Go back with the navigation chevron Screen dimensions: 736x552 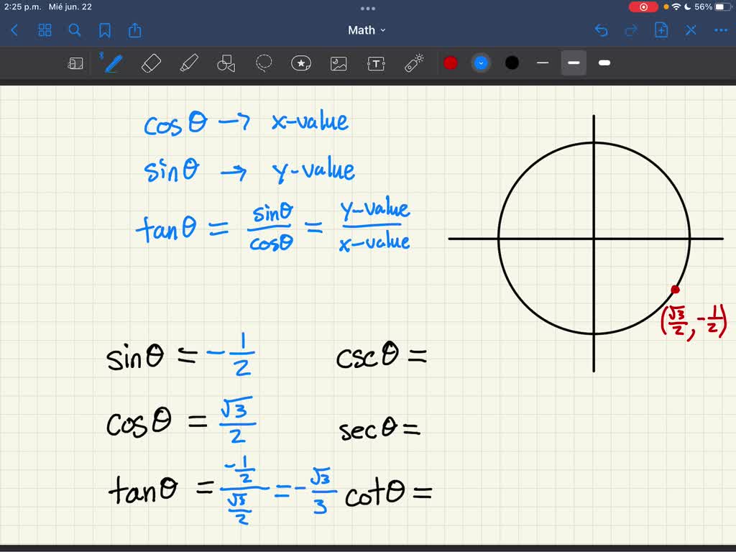pyautogui.click(x=14, y=30)
